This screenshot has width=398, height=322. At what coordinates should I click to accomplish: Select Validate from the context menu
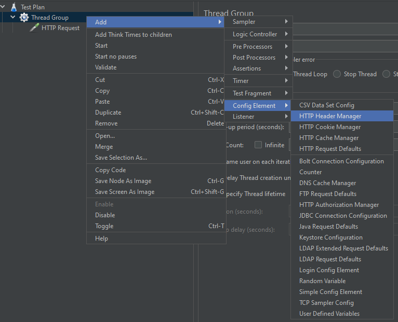155,67
